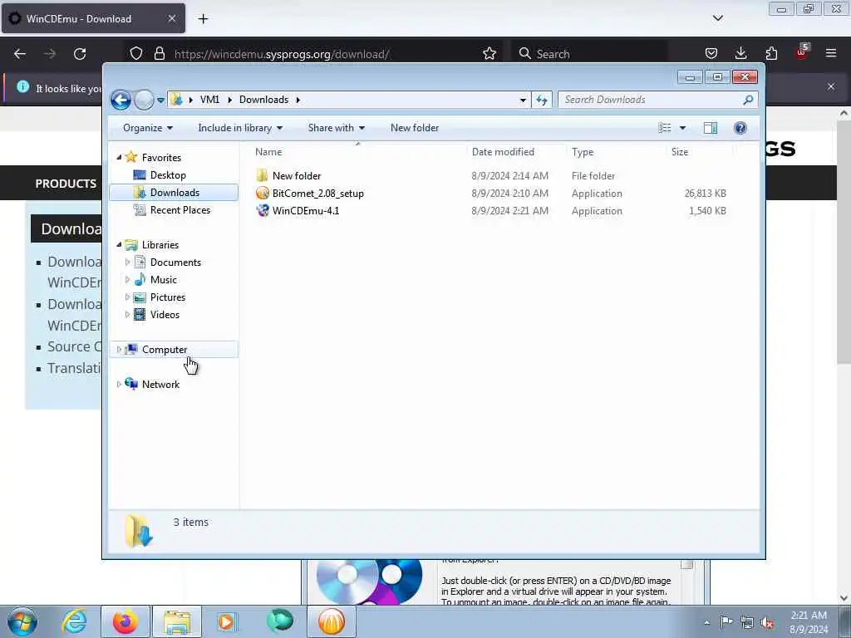Click the refresh button beside address bar
The image size is (851, 638).
(542, 100)
